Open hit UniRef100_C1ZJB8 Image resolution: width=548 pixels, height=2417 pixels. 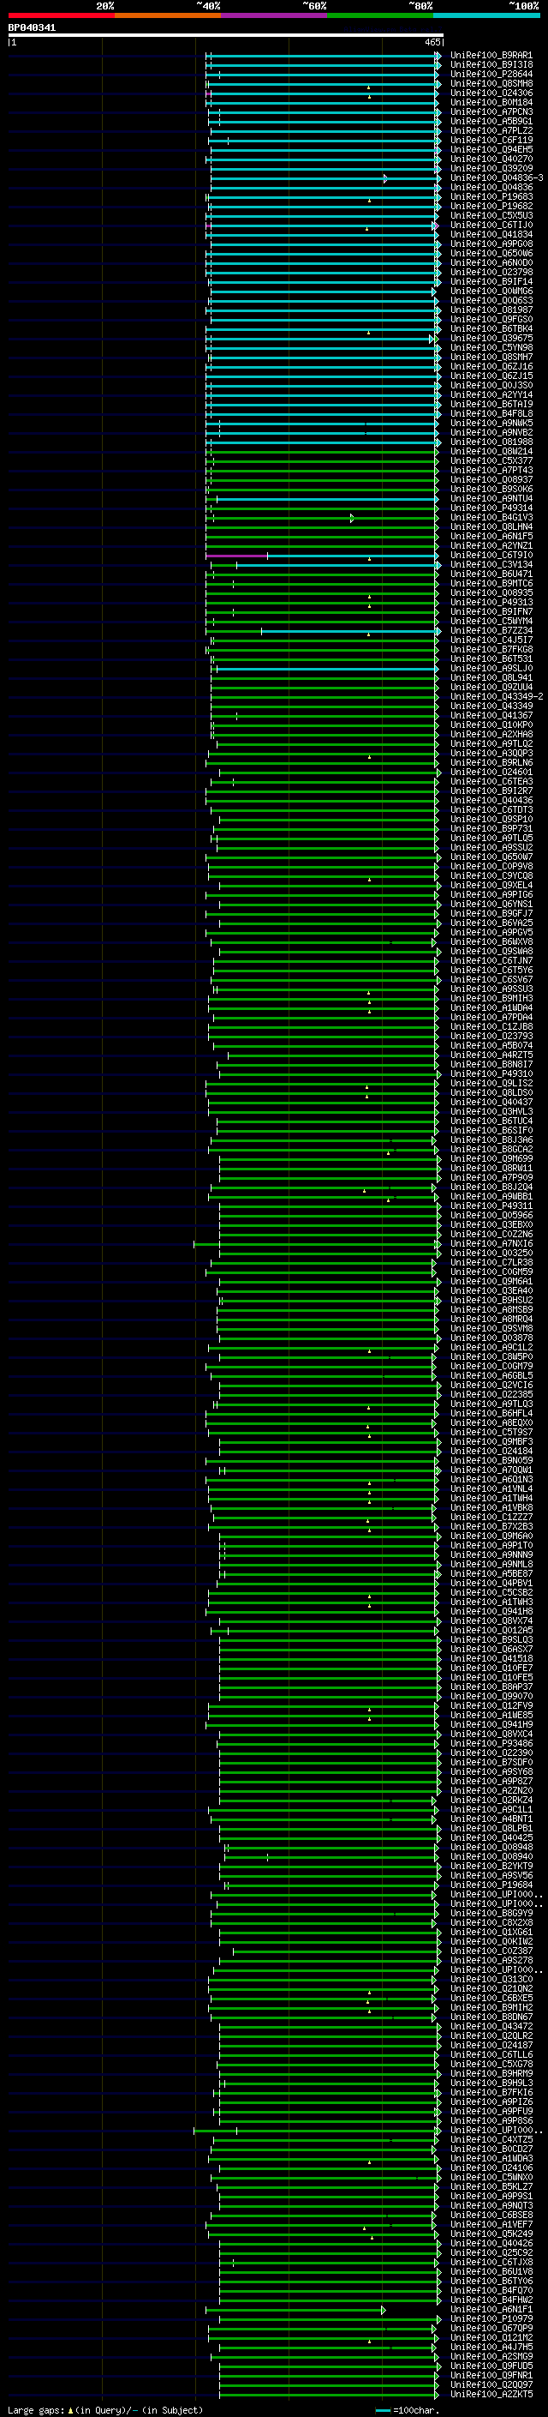[491, 1027]
